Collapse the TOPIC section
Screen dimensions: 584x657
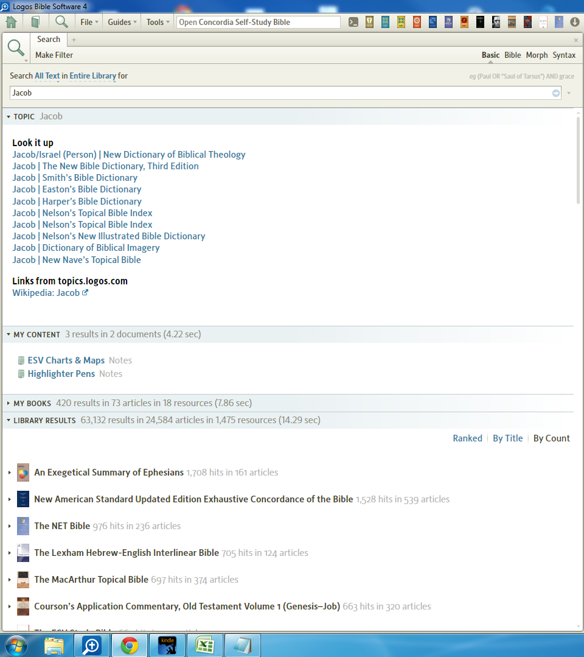(9, 117)
